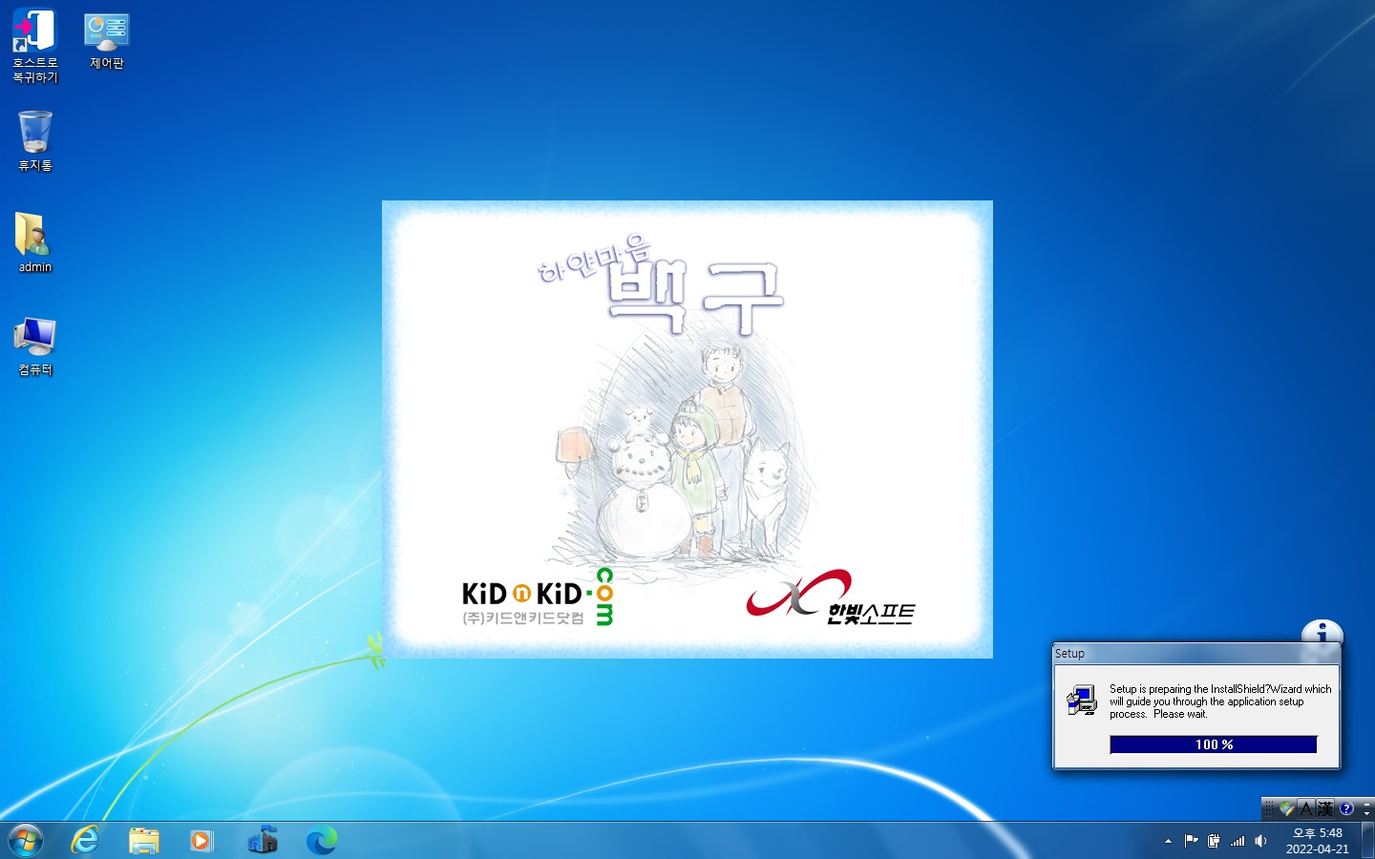Select the 컴퓨터 desktop icon

pos(35,346)
